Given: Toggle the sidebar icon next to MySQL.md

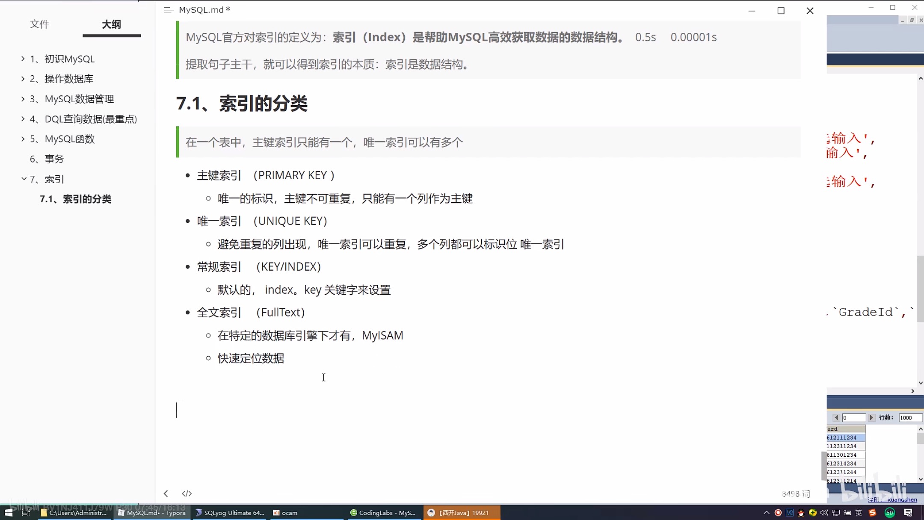Looking at the screenshot, I should pos(169,10).
